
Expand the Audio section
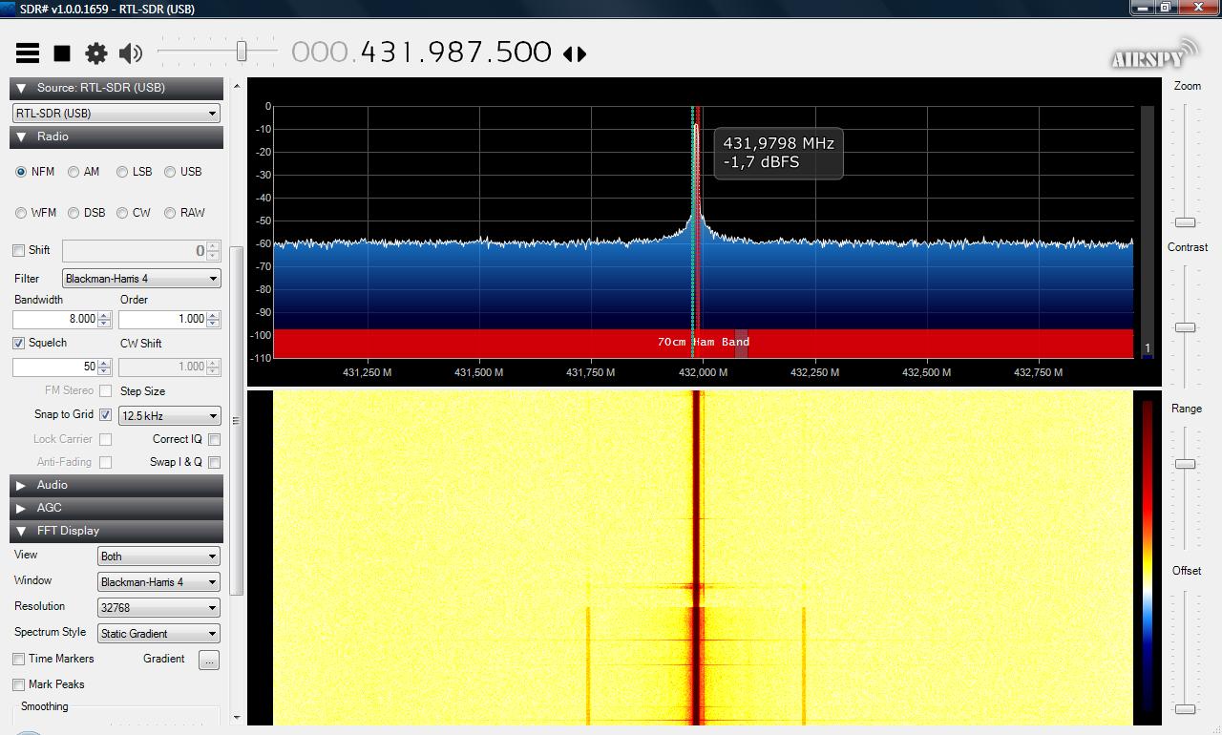pyautogui.click(x=116, y=485)
